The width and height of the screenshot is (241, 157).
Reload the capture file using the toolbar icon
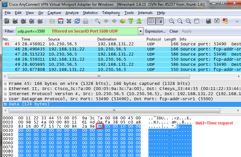point(77,21)
